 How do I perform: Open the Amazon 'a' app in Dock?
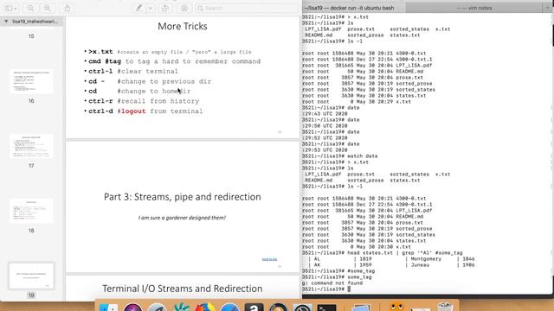coord(254,308)
